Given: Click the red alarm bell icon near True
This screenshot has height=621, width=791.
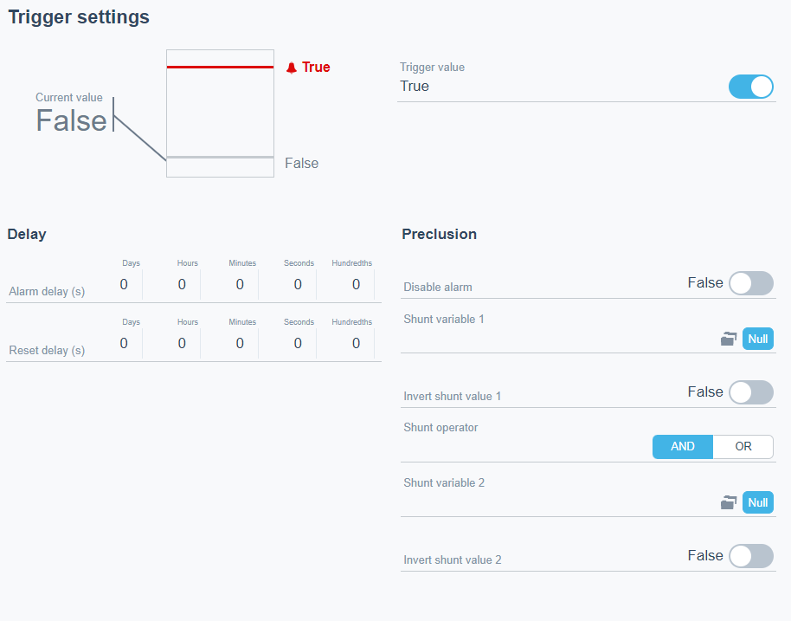Looking at the screenshot, I should [290, 67].
